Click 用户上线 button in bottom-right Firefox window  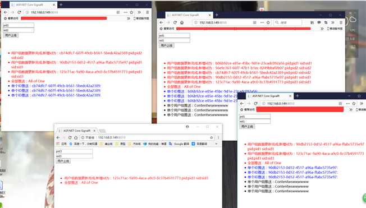[x=247, y=126]
